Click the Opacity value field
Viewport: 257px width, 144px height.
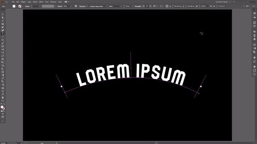coord(66,6)
